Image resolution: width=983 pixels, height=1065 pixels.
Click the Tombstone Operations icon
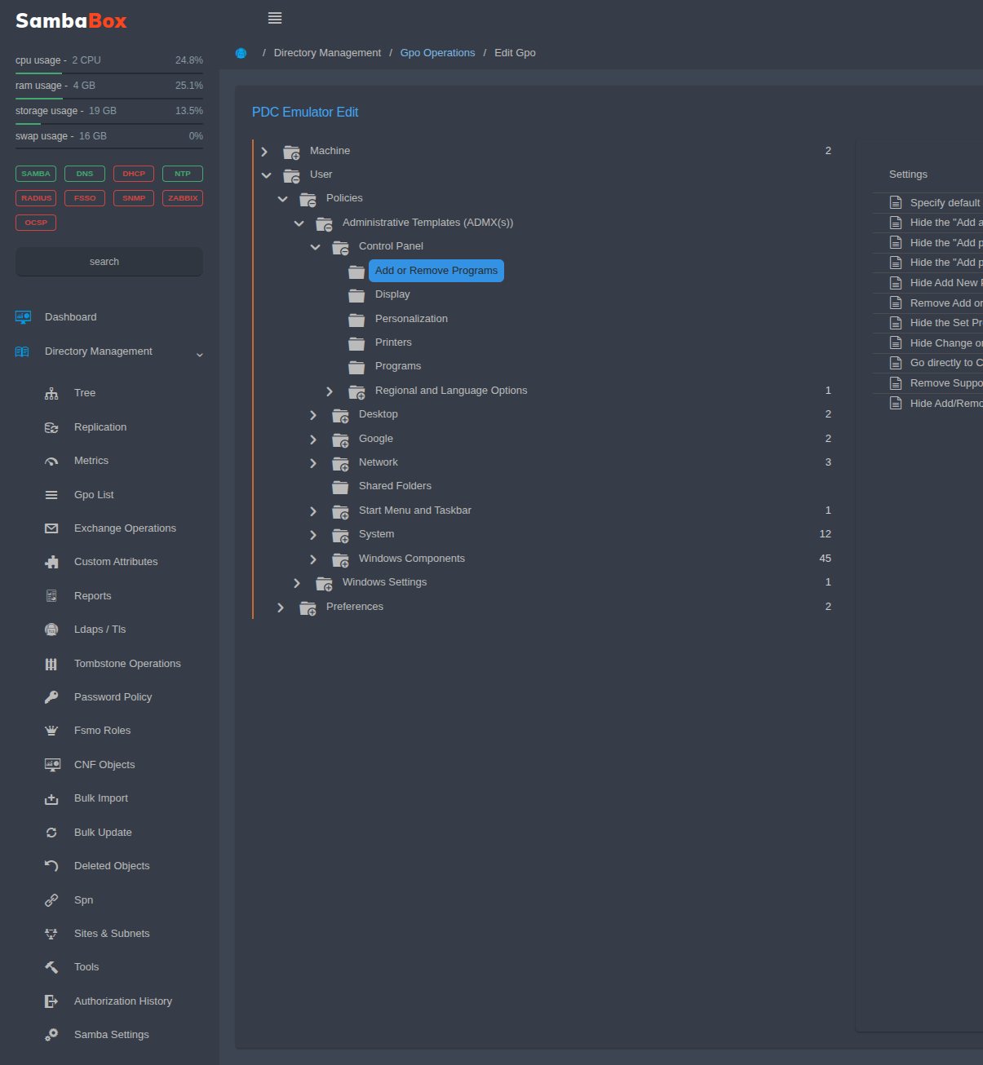click(x=51, y=664)
